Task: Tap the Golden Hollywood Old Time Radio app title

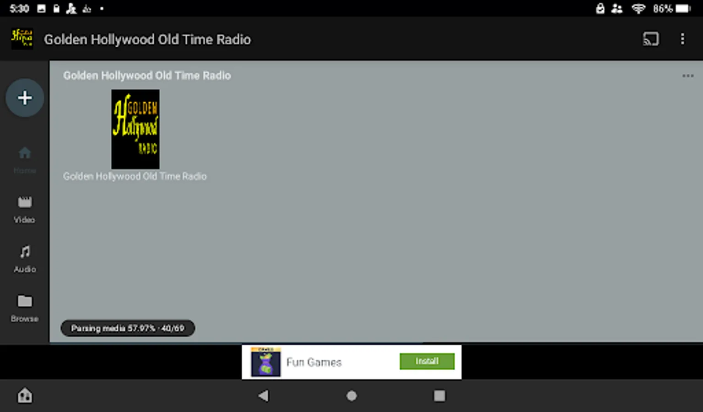Action: (x=147, y=39)
